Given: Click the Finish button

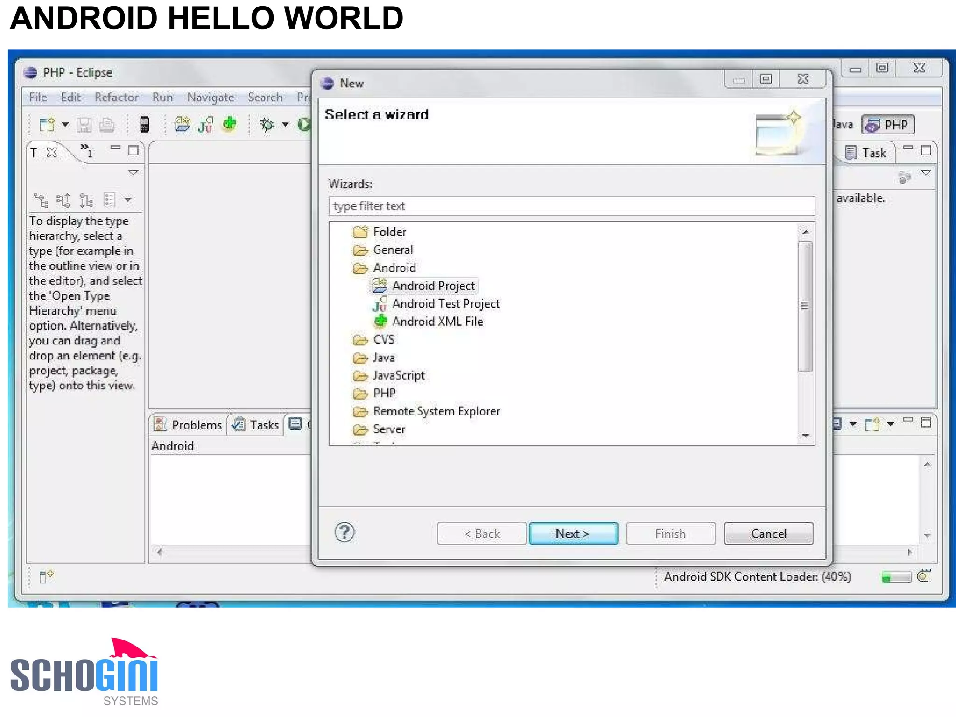Looking at the screenshot, I should 671,534.
